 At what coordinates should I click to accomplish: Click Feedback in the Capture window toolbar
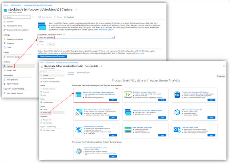(69, 17)
